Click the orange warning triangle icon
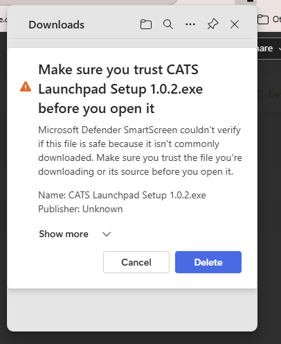 26,87
